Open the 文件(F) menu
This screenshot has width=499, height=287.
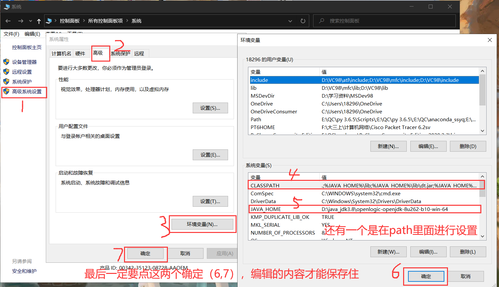(x=11, y=34)
